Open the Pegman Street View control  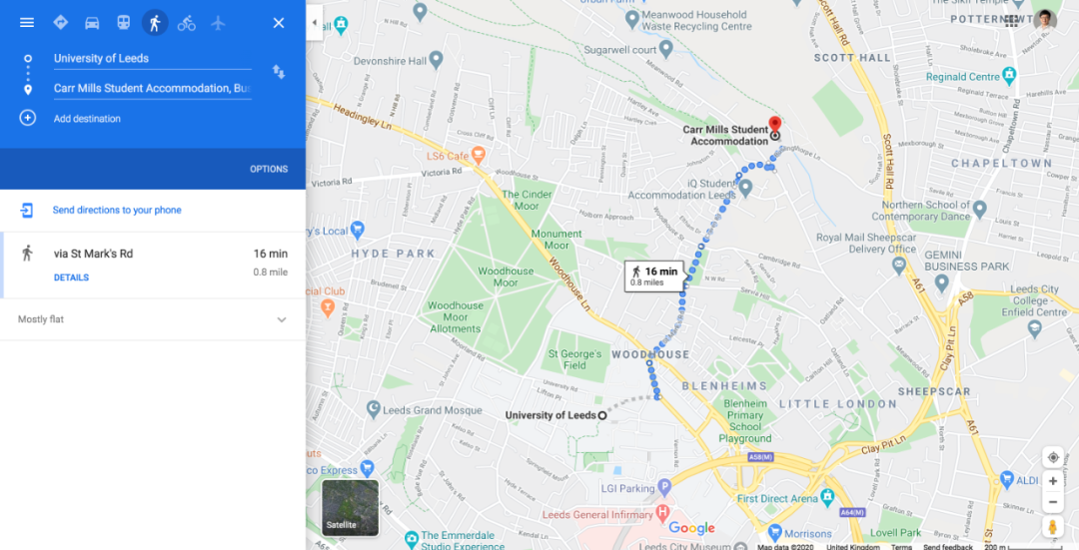click(1053, 527)
